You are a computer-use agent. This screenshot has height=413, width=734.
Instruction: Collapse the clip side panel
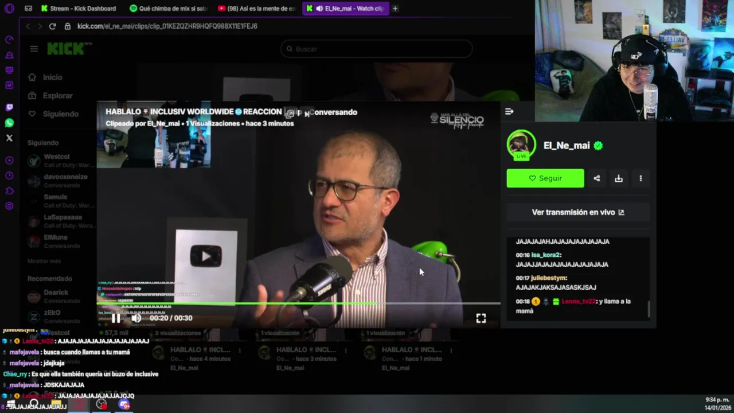pos(509,111)
